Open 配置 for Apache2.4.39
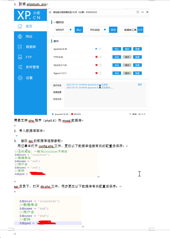170x238 pixels. coord(137,49)
